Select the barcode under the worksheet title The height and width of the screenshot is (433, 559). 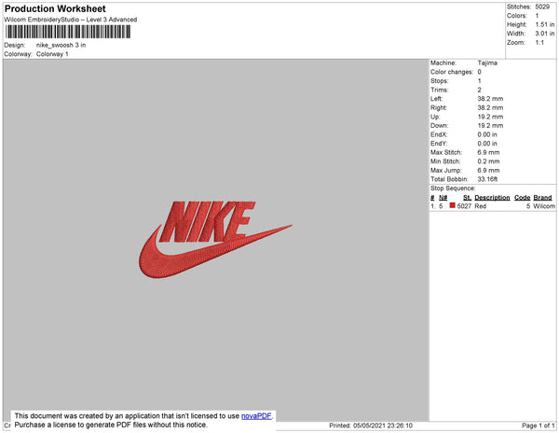click(67, 32)
